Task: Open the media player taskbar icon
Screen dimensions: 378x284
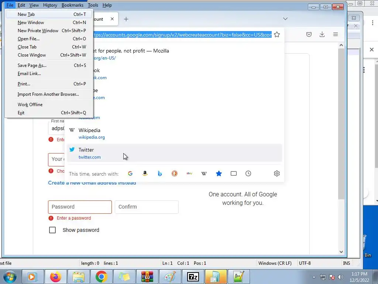Action: [x=32, y=277]
